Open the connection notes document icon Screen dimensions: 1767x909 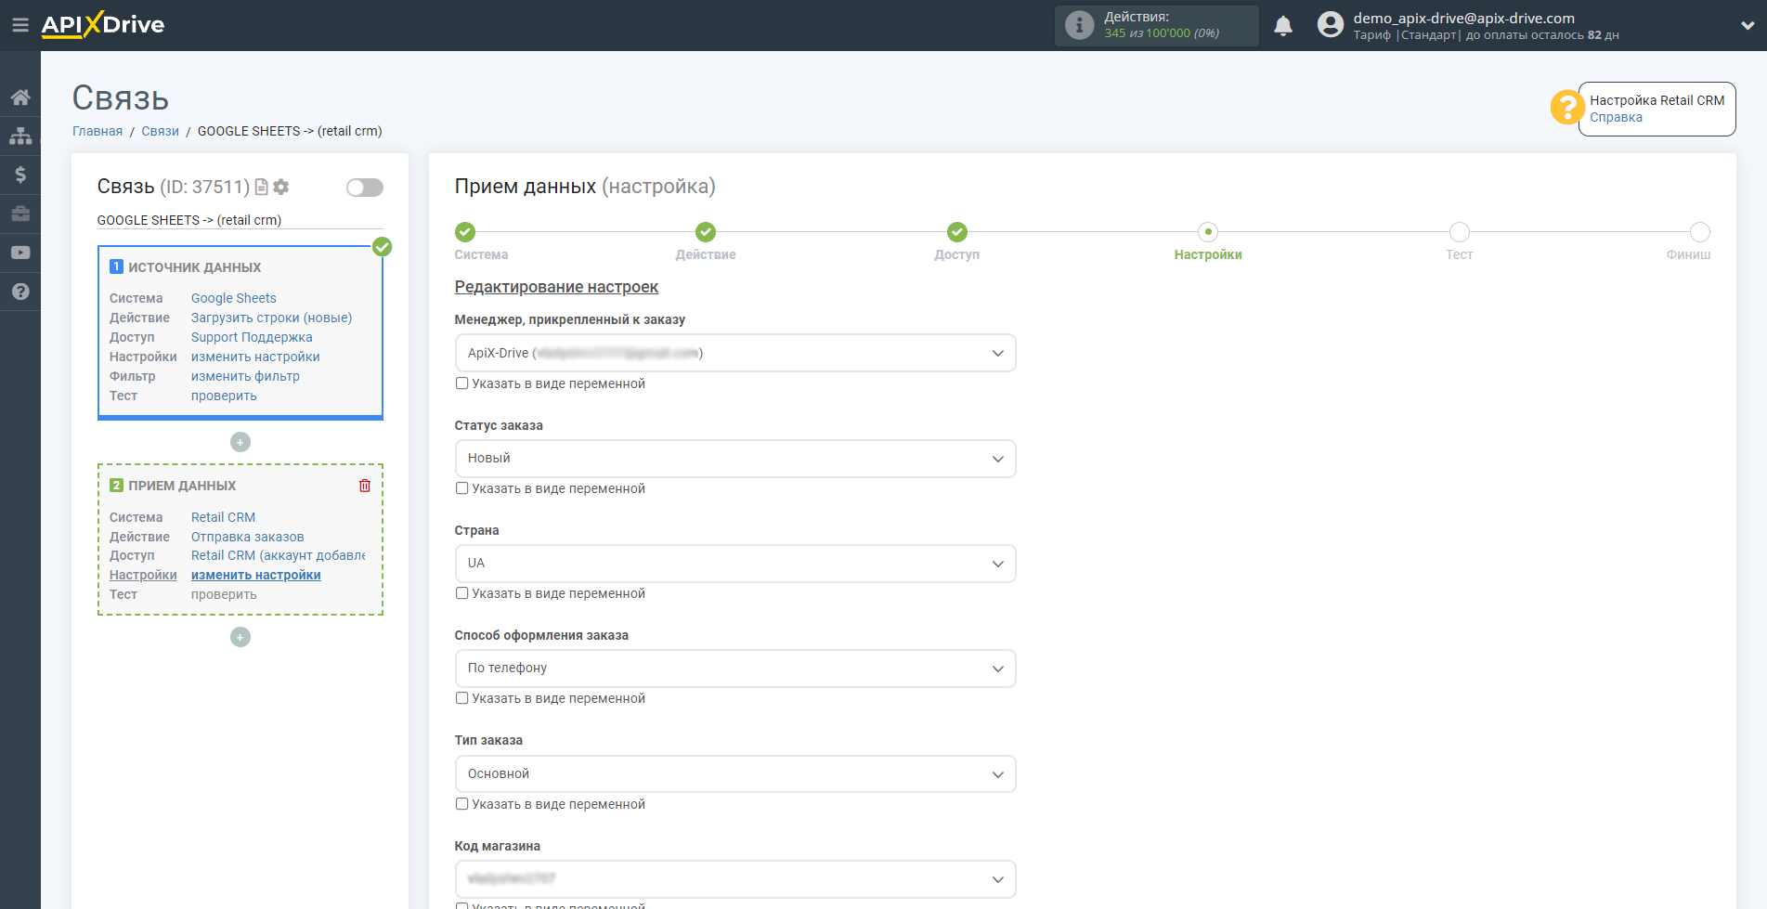[261, 187]
